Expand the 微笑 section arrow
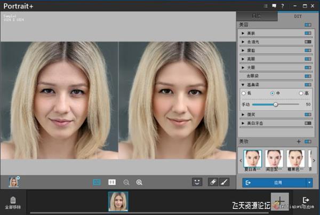 click(243, 115)
